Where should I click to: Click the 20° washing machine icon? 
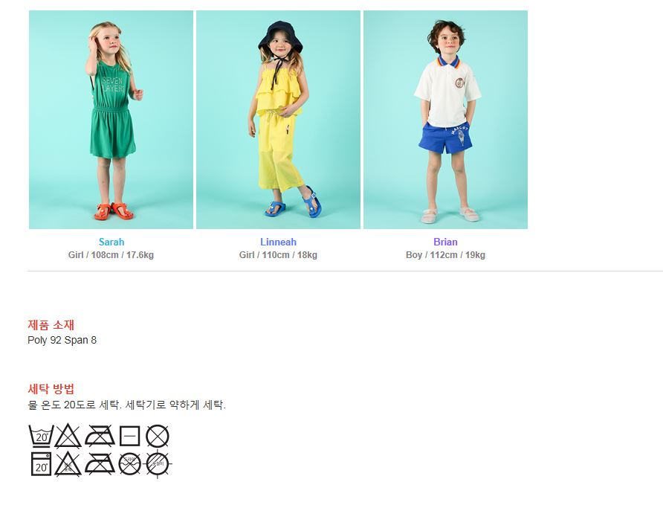click(41, 464)
